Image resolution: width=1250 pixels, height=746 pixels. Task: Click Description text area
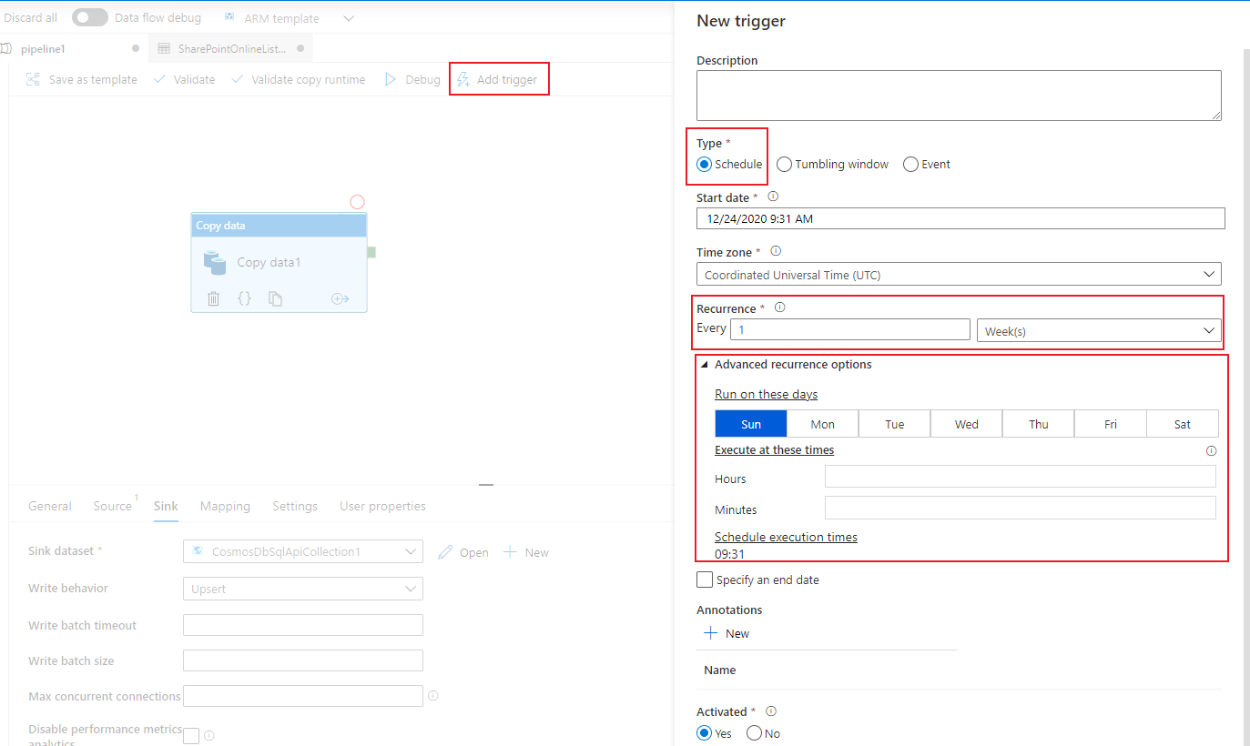(x=959, y=96)
